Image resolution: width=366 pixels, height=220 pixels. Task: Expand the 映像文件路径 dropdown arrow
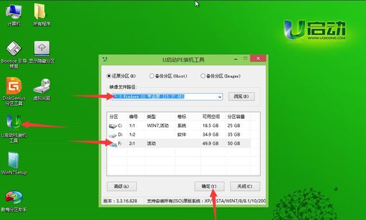coord(219,97)
